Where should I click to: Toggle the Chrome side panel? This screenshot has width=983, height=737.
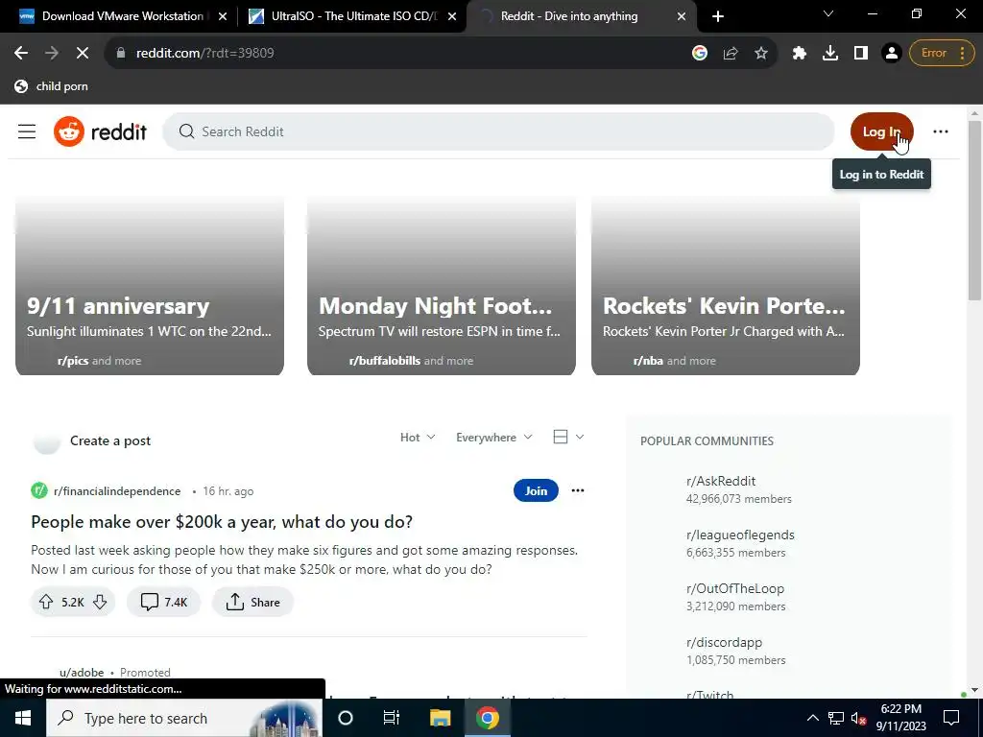coord(861,54)
